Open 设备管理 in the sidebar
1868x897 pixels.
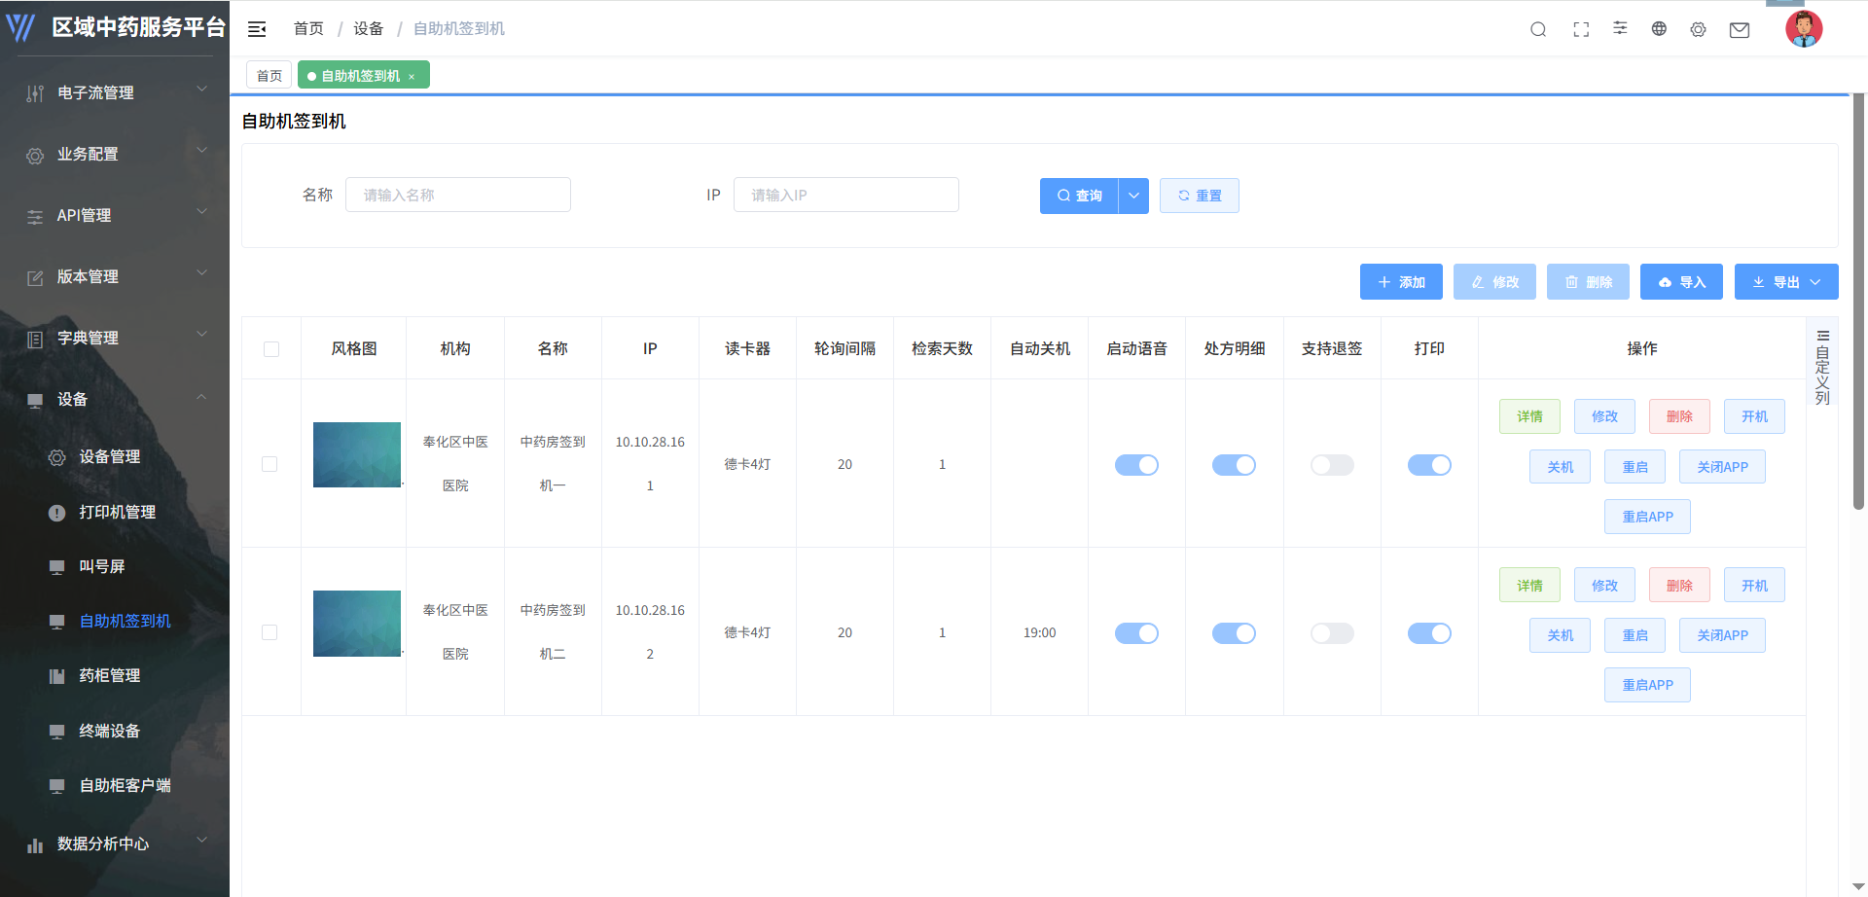[110, 457]
